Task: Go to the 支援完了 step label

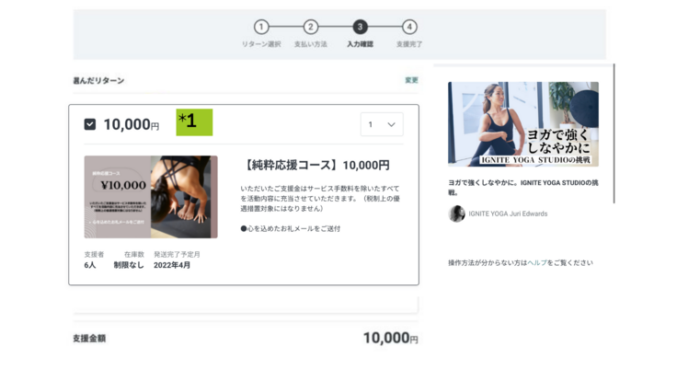Action: pyautogui.click(x=409, y=44)
